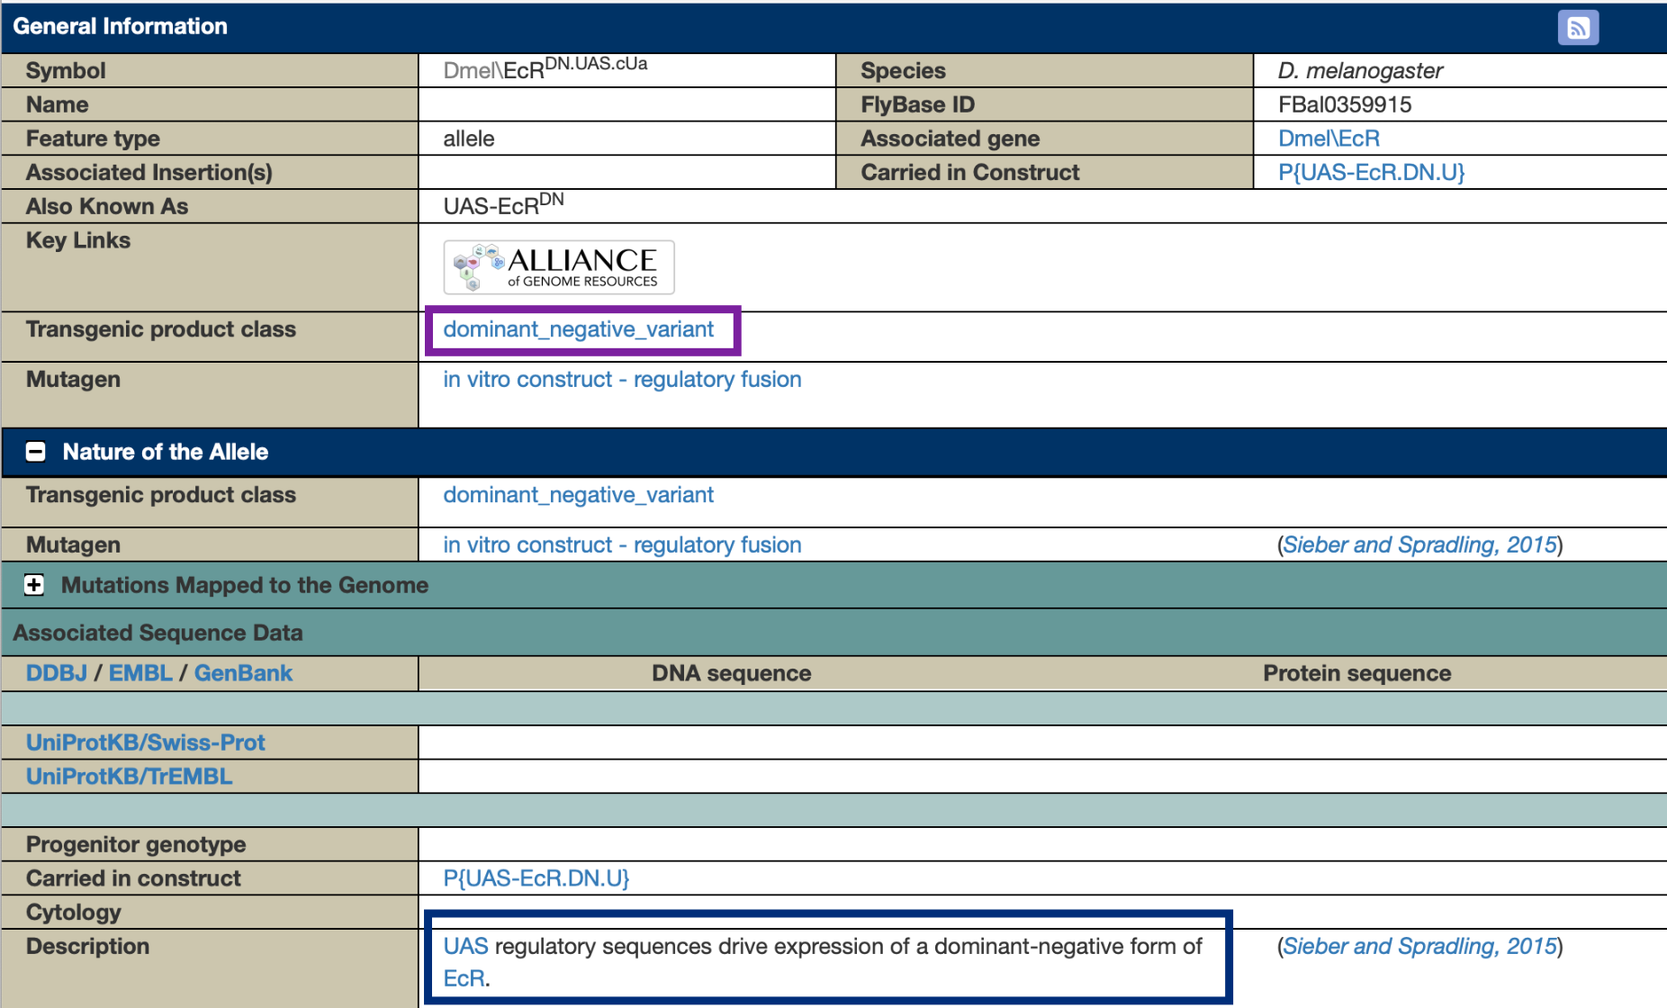Expand Mutations Mapped to the Genome section

coord(34,585)
